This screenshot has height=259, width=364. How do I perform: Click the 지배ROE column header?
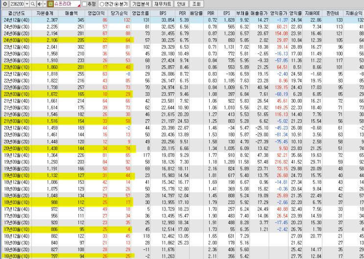click(x=313, y=13)
